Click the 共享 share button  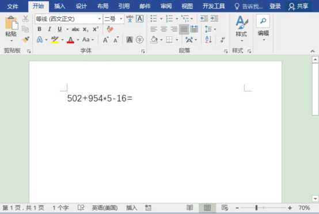click(x=298, y=6)
